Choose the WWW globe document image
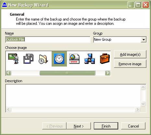The width and height of the screenshot is (151, 135). (74, 59)
